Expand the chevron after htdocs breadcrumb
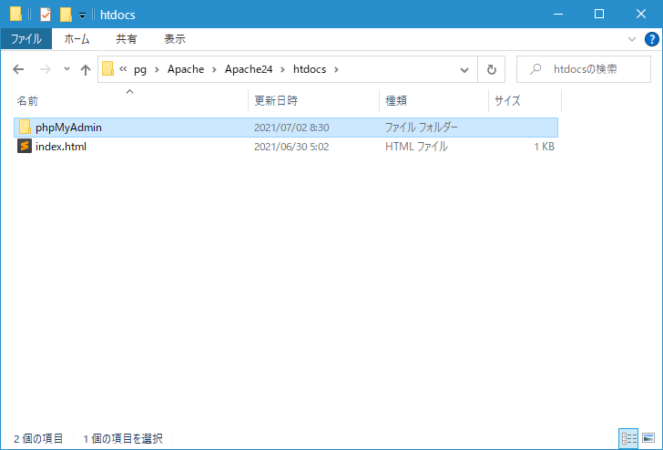This screenshot has height=450, width=663. (x=337, y=69)
